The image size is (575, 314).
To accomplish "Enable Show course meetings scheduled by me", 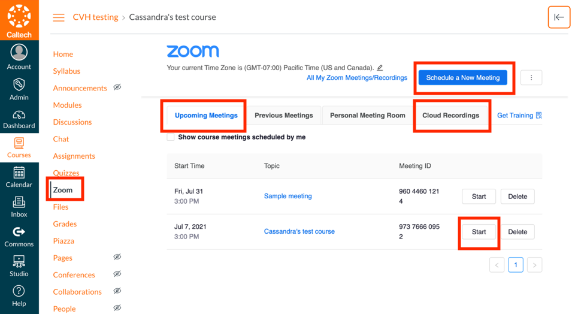I will pyautogui.click(x=171, y=137).
